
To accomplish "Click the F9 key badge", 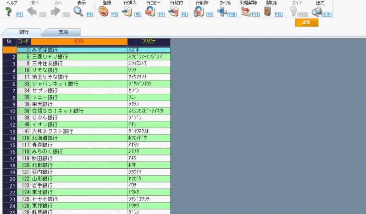I will pos(210,15).
